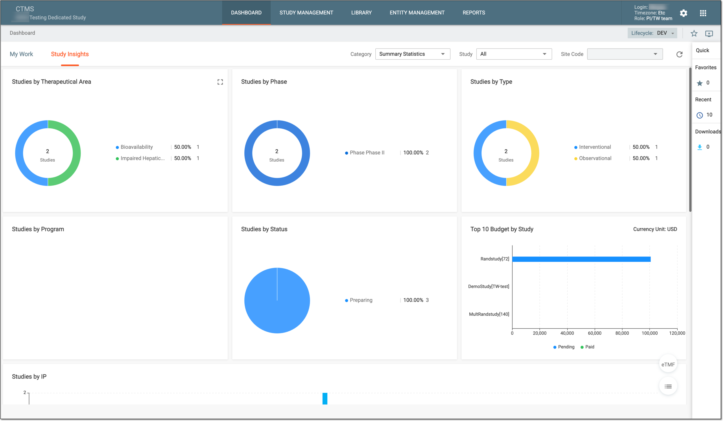Image resolution: width=723 pixels, height=421 pixels.
Task: Toggle the Phase Phase II legend entry
Action: (364, 153)
